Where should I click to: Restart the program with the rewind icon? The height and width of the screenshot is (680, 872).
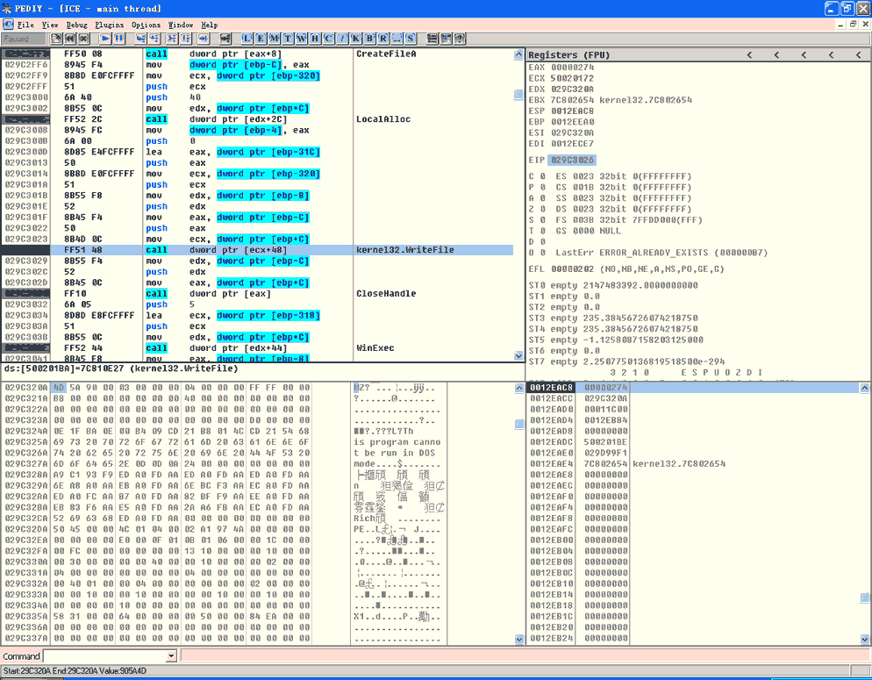[69, 39]
